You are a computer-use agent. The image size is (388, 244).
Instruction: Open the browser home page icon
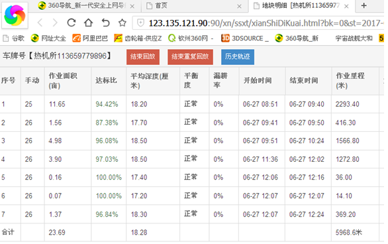point(88,23)
